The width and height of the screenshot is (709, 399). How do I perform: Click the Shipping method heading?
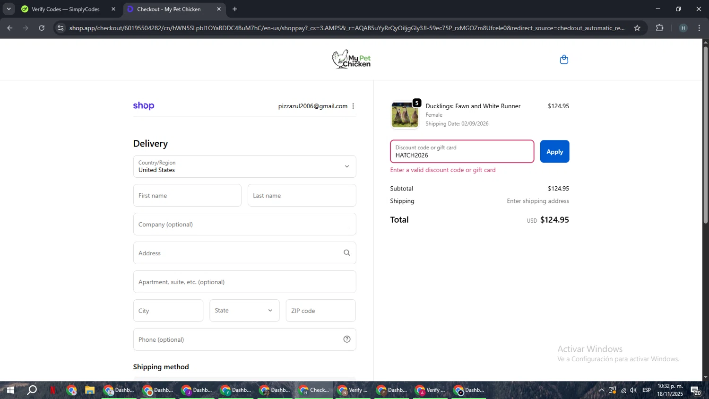click(161, 367)
